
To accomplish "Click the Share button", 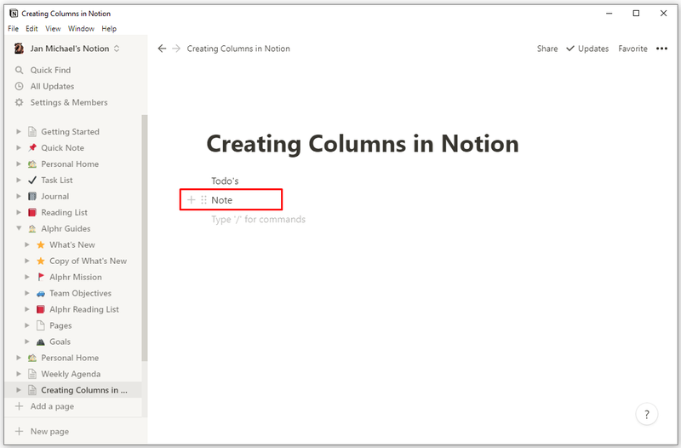I will coord(547,49).
